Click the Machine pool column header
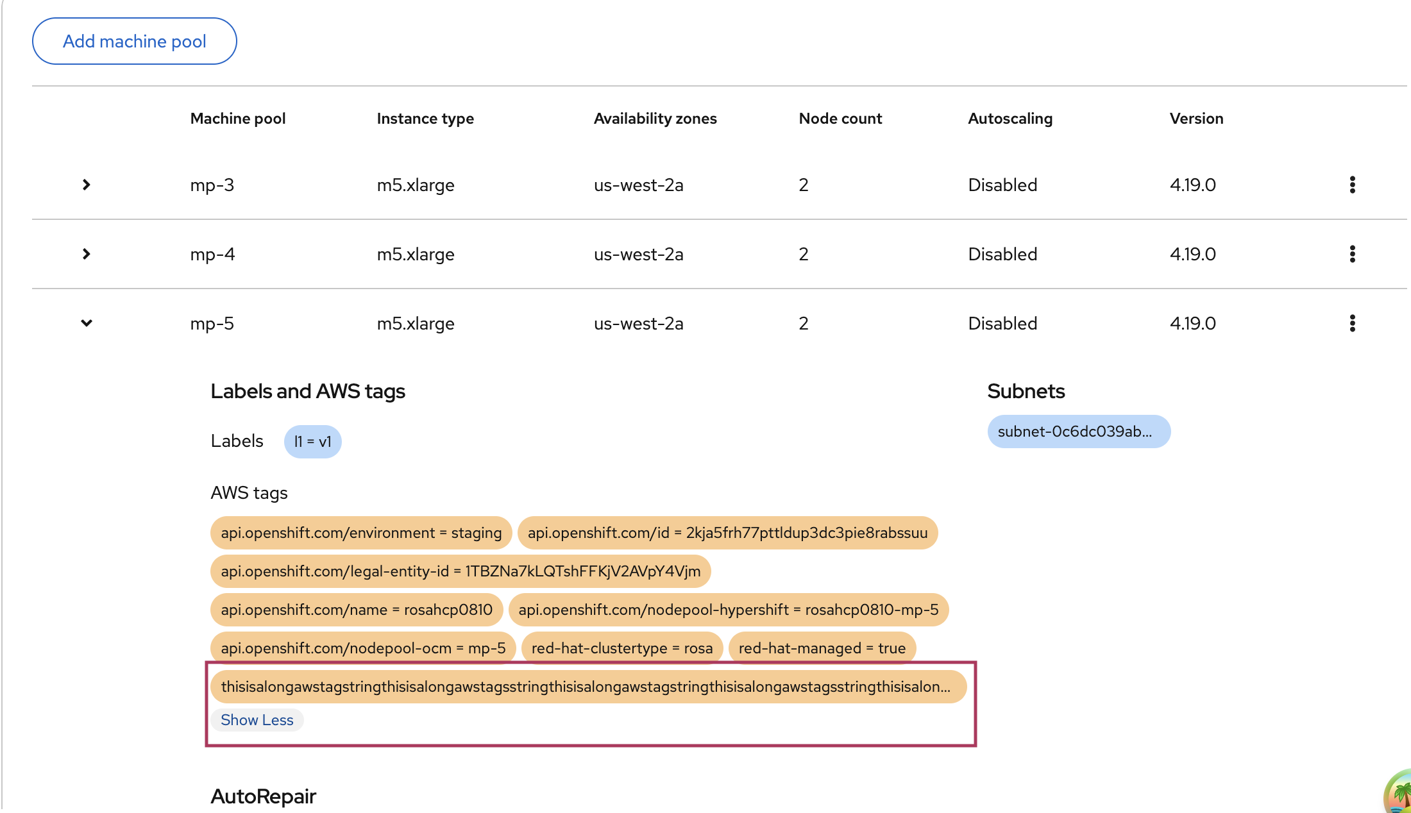The width and height of the screenshot is (1411, 813). 238,119
